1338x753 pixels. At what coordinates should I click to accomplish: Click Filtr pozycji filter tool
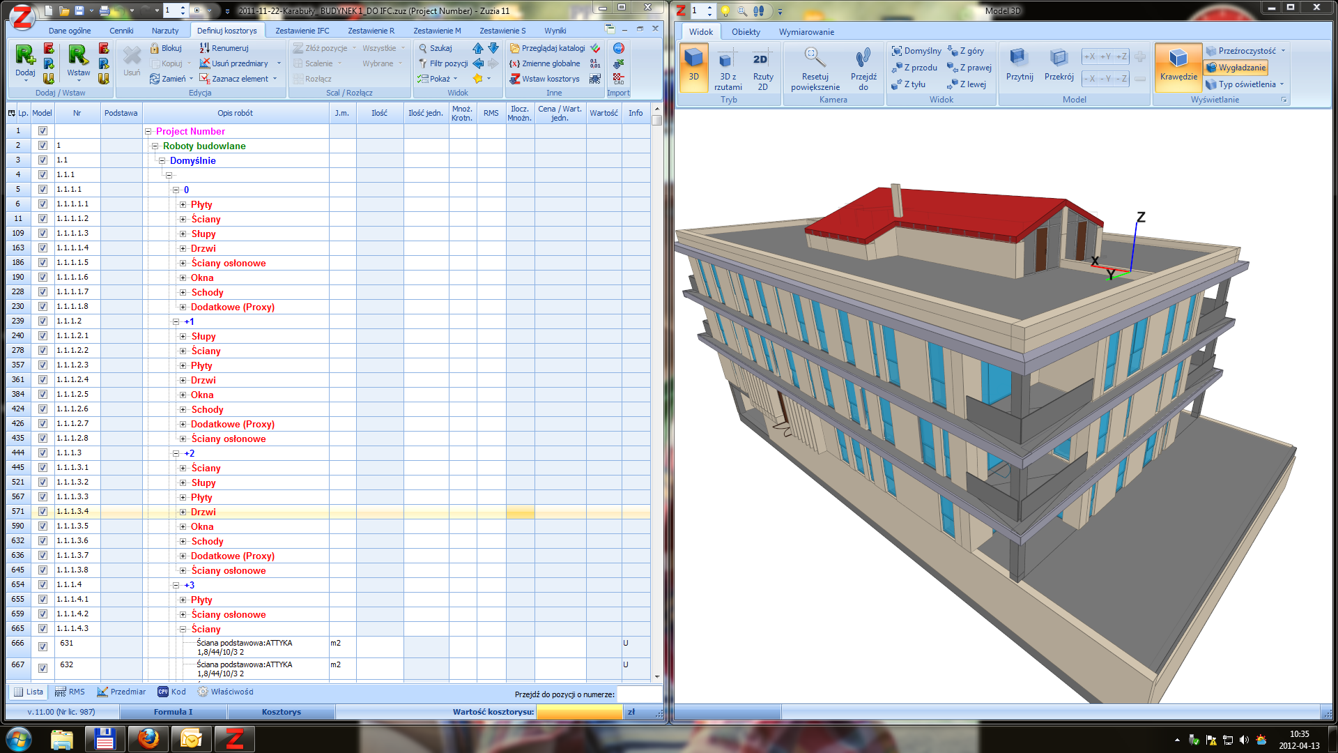443,63
